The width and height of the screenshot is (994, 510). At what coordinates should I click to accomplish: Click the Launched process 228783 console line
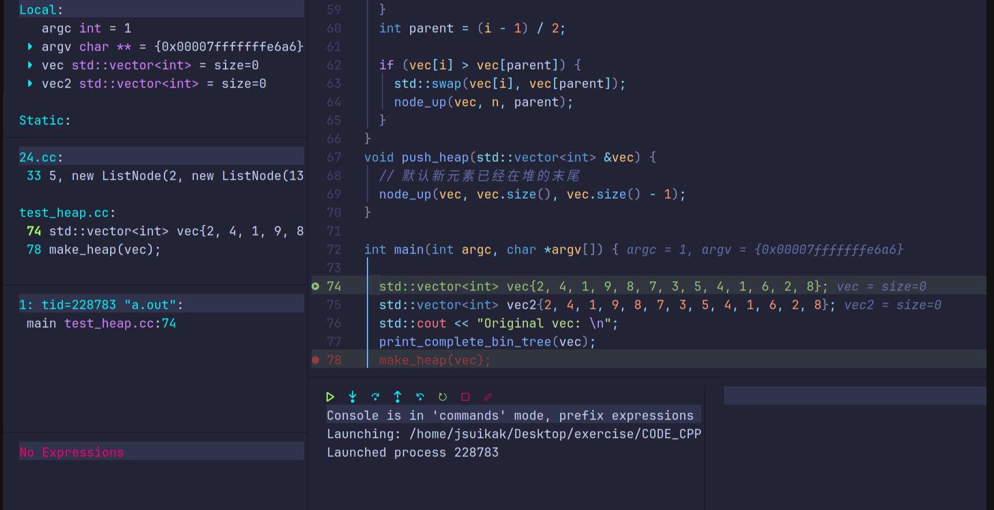pyautogui.click(x=412, y=452)
